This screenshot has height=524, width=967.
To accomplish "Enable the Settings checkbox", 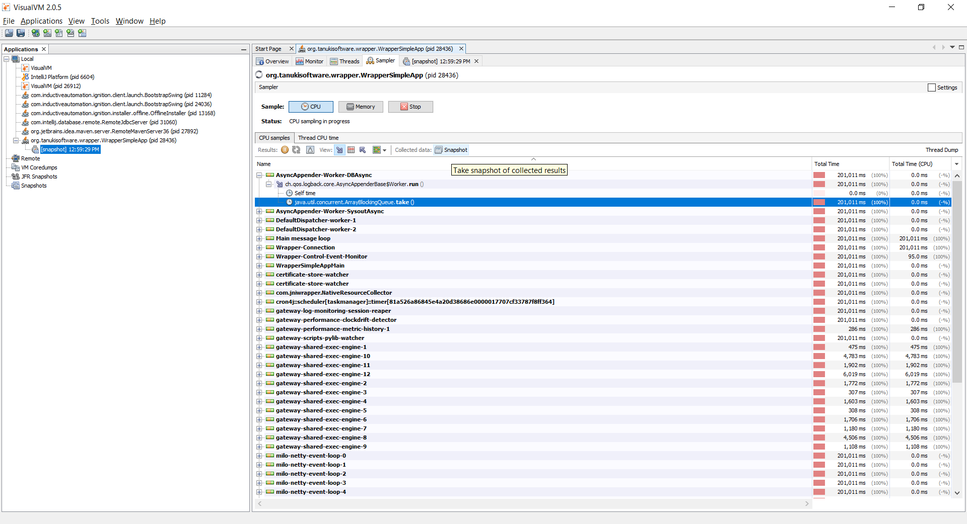I will (x=931, y=88).
